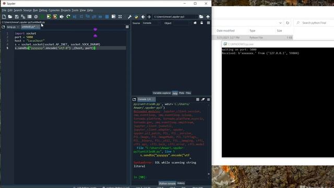Image resolution: width=334 pixels, height=188 pixels.
Task: Switch to the Files tab
Action: (188, 93)
